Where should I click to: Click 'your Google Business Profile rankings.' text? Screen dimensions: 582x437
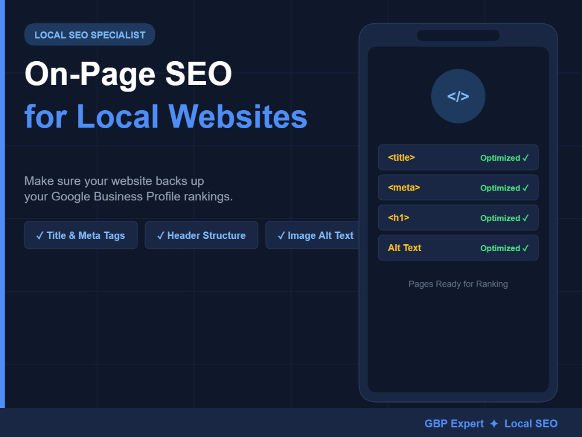pyautogui.click(x=129, y=196)
